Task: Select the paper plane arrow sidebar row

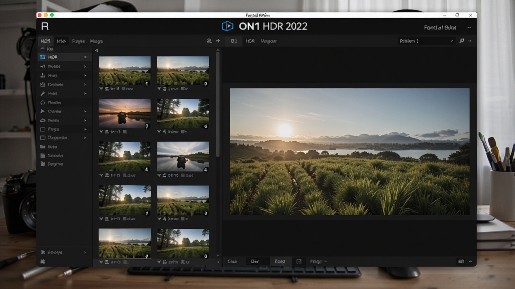Action: click(64, 111)
